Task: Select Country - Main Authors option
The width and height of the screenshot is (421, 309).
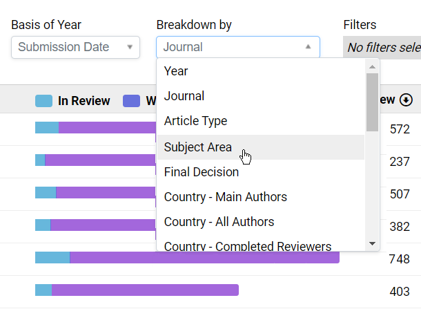Action: point(225,197)
